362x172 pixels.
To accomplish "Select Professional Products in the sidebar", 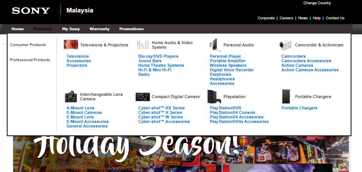I will click(30, 60).
